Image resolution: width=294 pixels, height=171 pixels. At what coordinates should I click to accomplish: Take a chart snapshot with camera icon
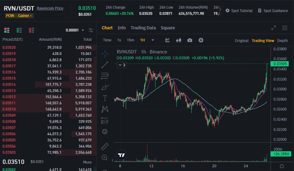pos(190,40)
